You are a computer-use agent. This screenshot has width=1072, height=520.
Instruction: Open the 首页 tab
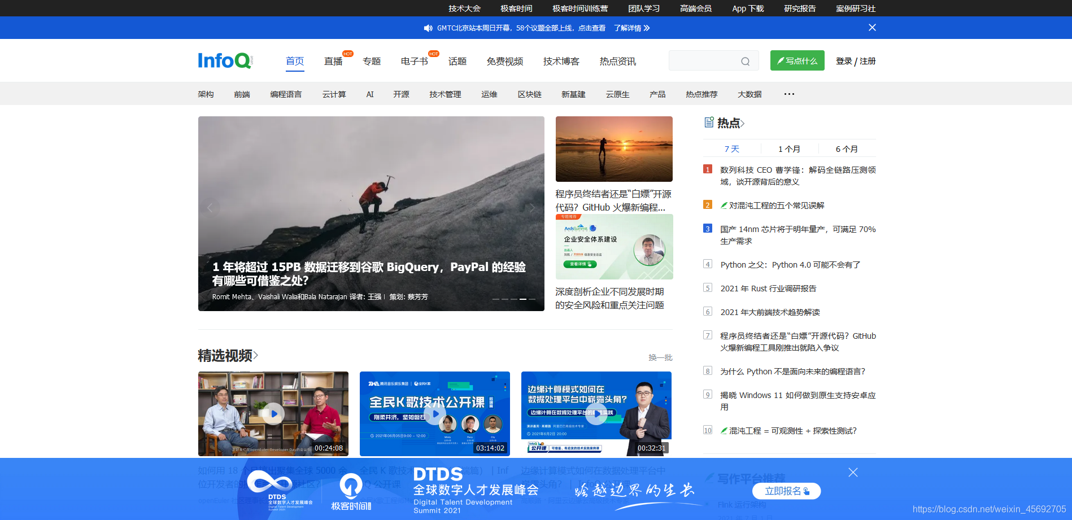pyautogui.click(x=295, y=61)
